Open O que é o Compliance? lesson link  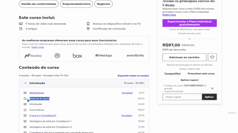pos(43,115)
